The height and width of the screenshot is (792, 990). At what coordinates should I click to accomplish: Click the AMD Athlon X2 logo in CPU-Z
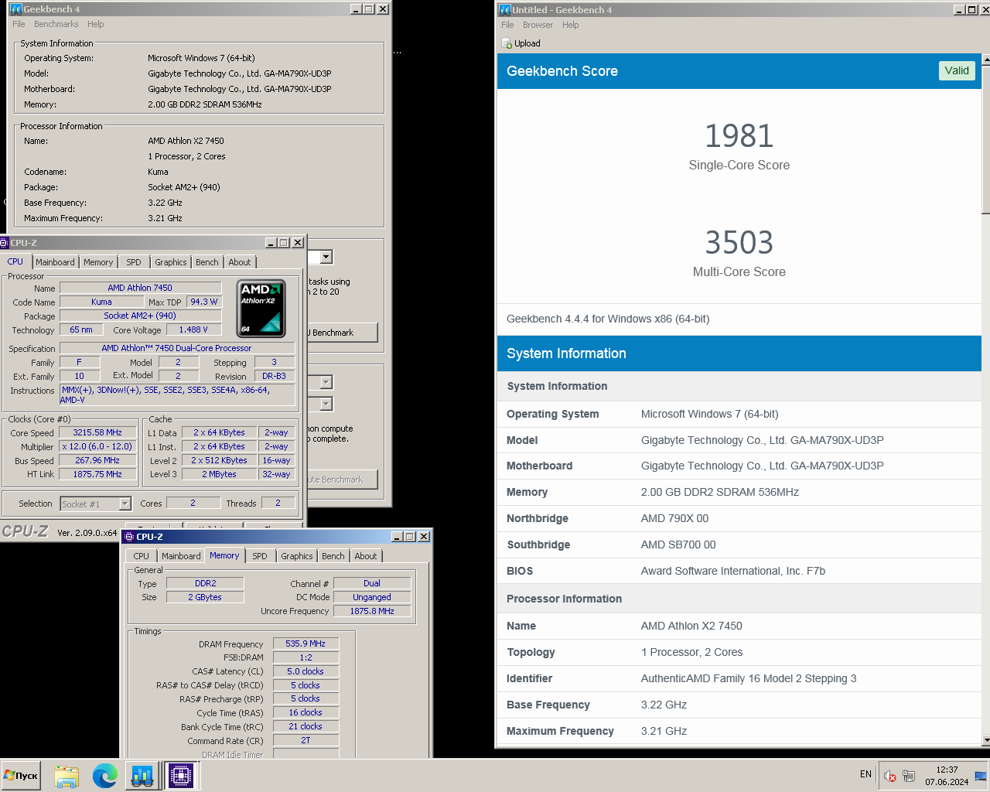(x=261, y=308)
